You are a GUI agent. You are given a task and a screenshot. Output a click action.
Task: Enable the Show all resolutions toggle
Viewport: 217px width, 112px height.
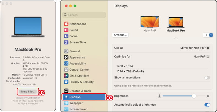coord(207,78)
